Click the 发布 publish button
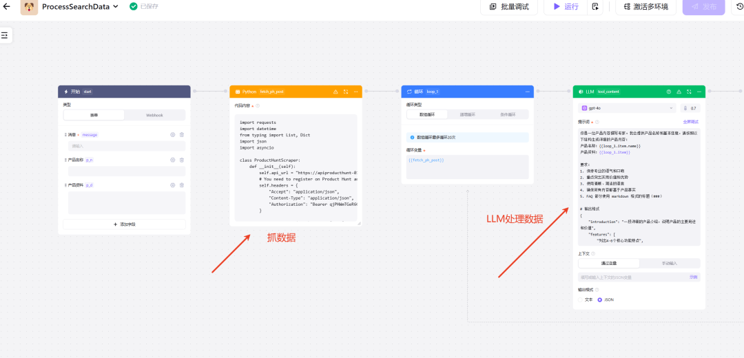The width and height of the screenshot is (744, 358). 703,7
